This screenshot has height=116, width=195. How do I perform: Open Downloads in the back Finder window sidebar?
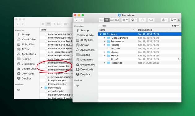click(26, 74)
